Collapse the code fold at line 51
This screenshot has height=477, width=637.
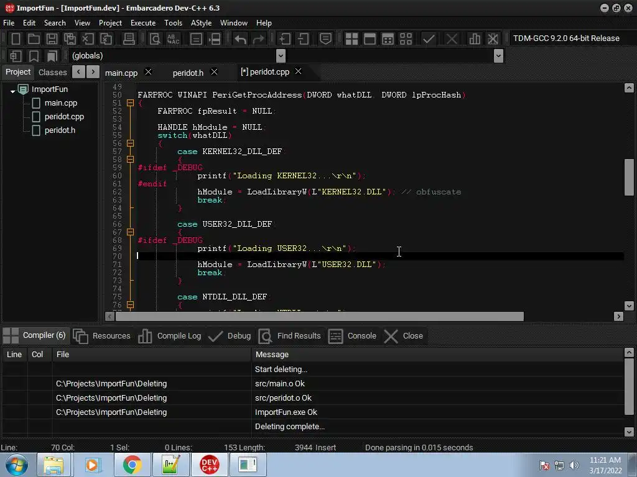pyautogui.click(x=130, y=103)
